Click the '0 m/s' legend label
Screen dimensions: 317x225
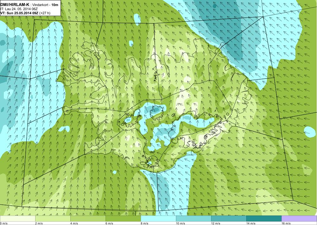point(4,223)
